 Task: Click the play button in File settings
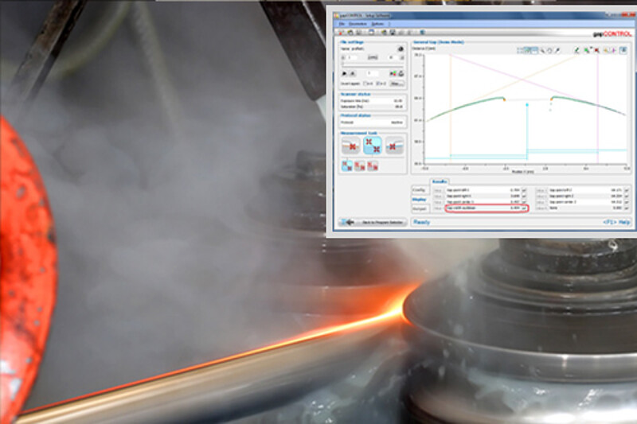pyautogui.click(x=344, y=73)
